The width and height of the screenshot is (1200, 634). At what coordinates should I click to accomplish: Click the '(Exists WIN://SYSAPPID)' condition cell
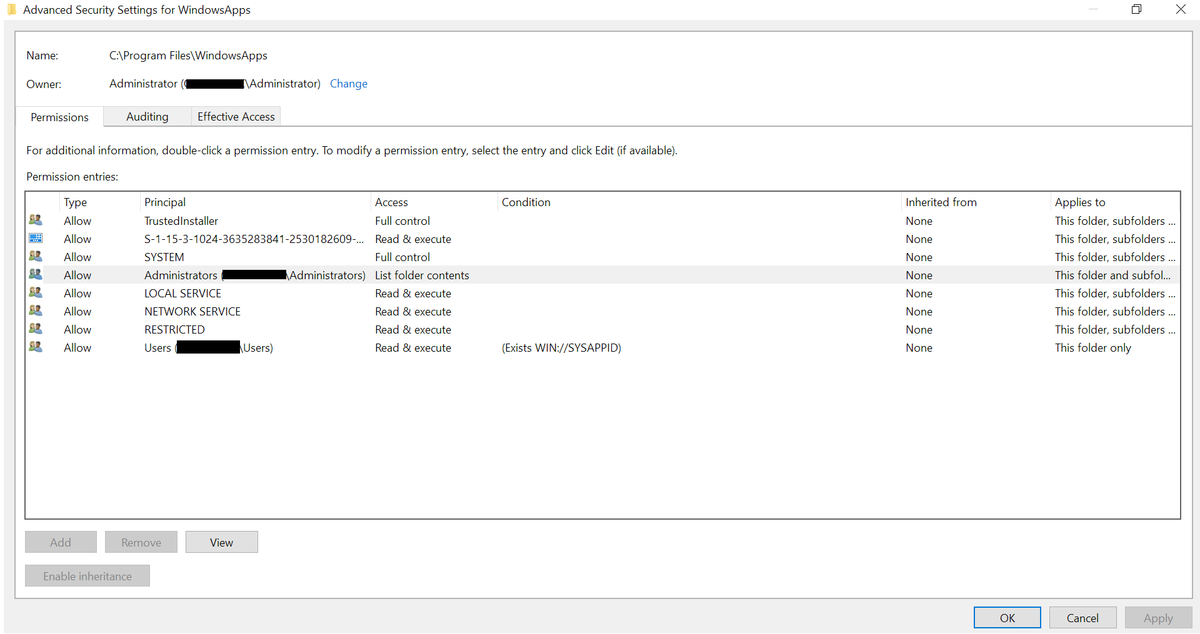coord(561,347)
